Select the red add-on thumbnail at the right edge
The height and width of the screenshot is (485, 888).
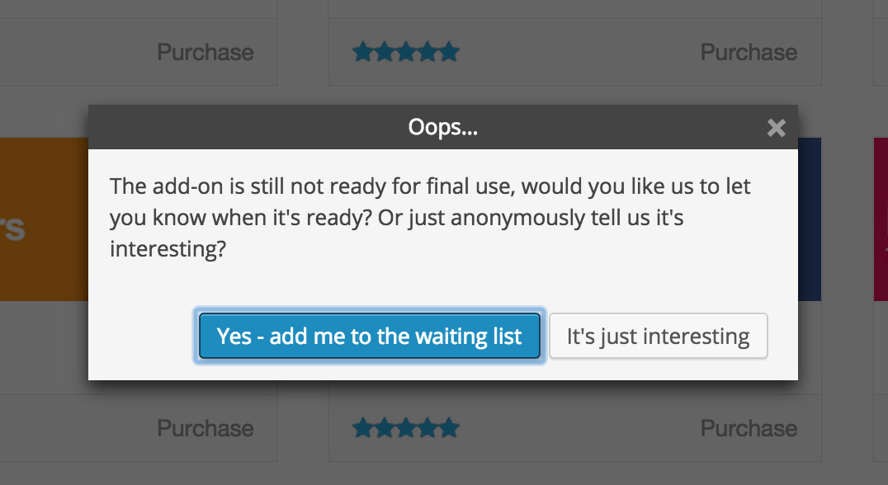click(881, 219)
